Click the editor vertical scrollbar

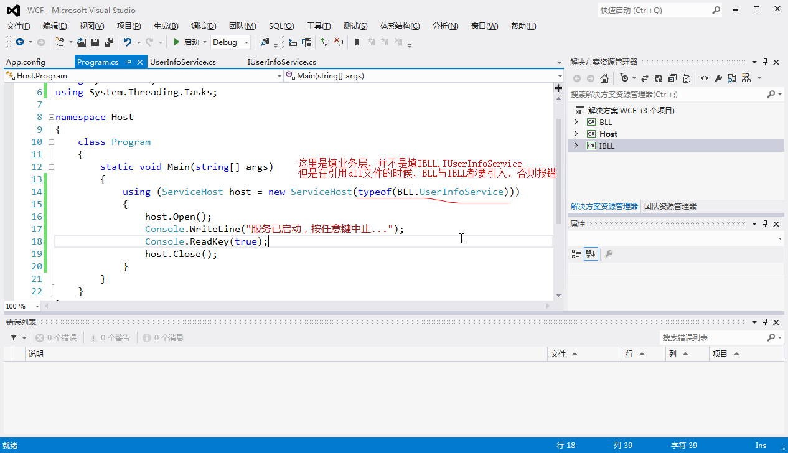558,172
